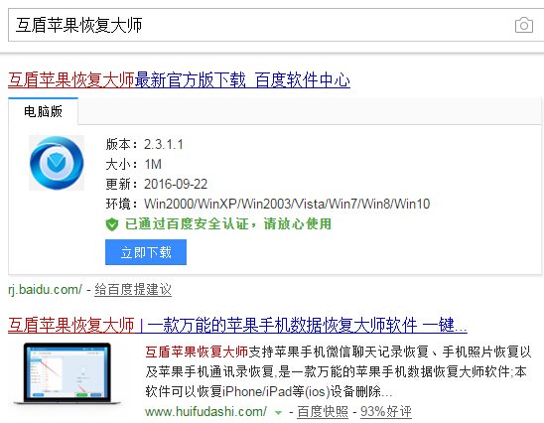Click the blue shield app logo

pyautogui.click(x=57, y=163)
